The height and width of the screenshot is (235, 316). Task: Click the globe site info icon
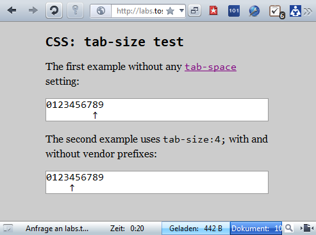[x=101, y=11]
